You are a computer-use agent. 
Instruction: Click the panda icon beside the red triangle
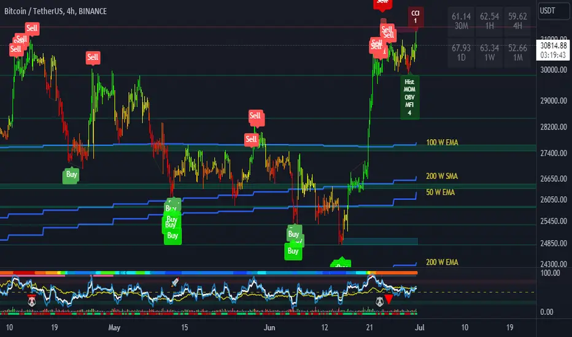pos(380,301)
